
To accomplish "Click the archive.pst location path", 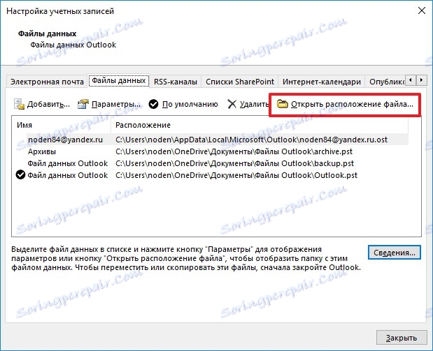I will coord(234,151).
